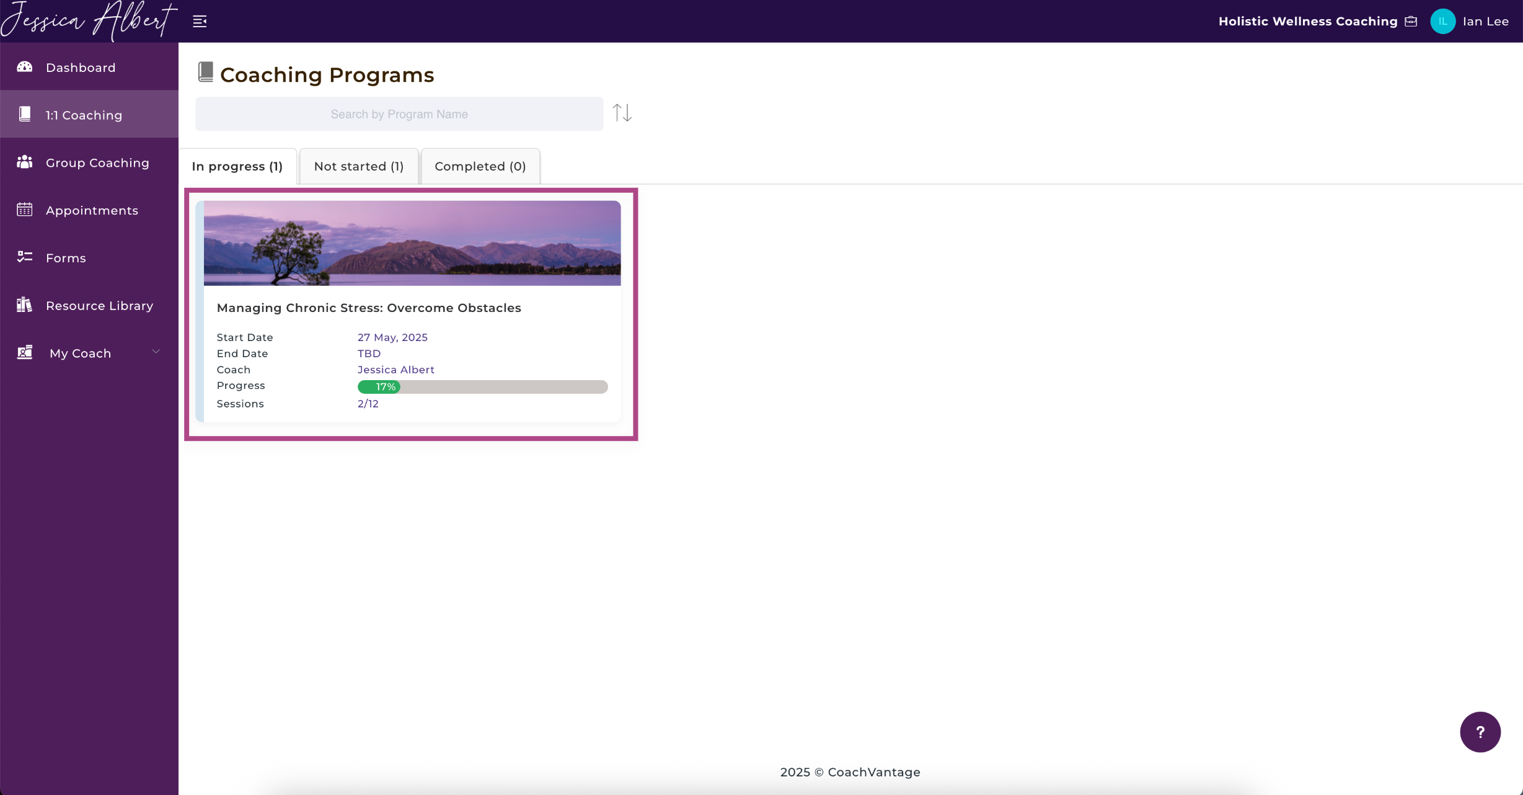Switch to the In progress (1) tab
The image size is (1523, 795).
pyautogui.click(x=237, y=166)
